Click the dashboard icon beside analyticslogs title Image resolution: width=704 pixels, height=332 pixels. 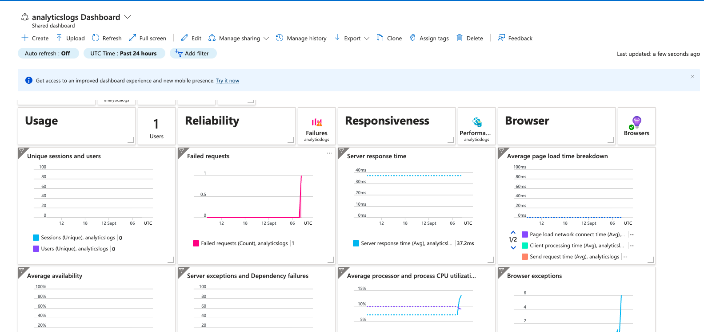25,17
